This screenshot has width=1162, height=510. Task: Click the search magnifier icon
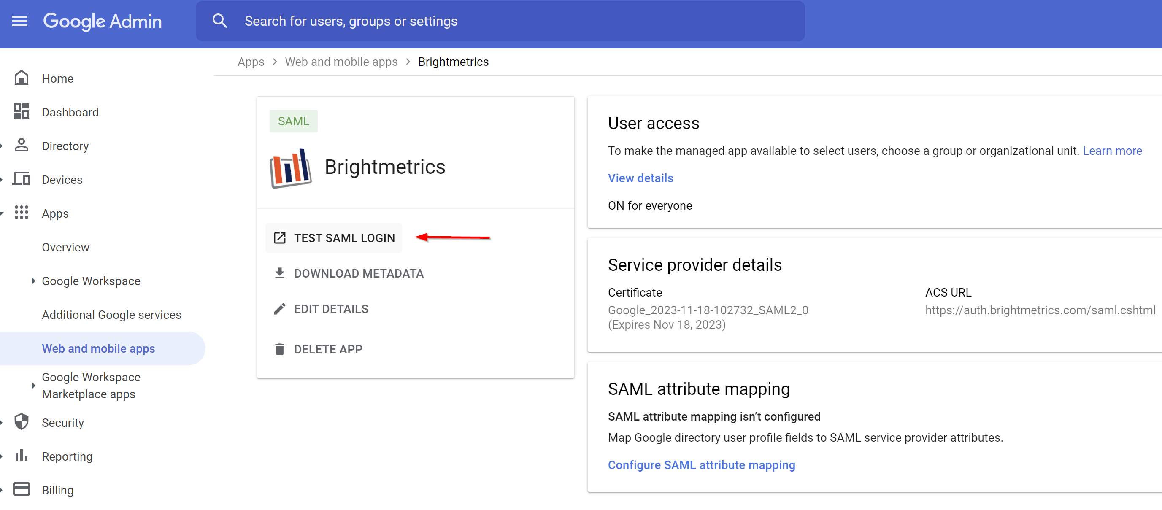pos(220,21)
